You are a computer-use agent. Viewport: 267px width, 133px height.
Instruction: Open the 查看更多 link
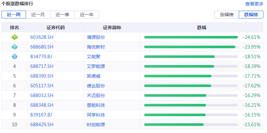(254, 4)
